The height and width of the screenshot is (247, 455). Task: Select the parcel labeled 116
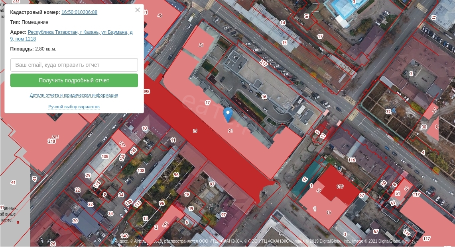[x=351, y=160]
